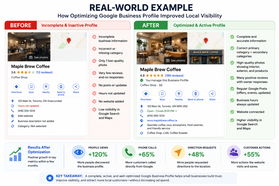Click the green phone icon for Phone Calls
Screen dimensions: 279x186
129,152
